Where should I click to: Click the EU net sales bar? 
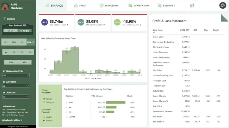point(110,112)
